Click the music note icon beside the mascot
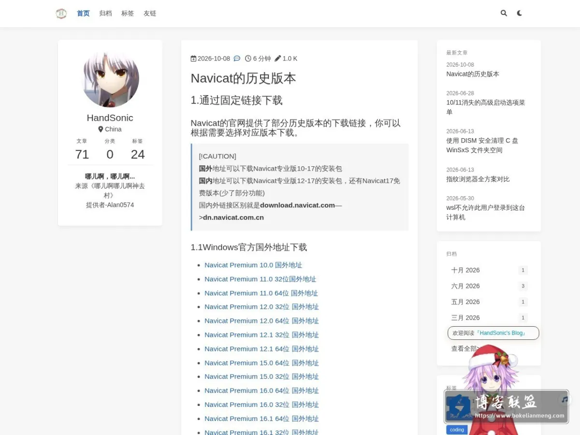The image size is (580, 435). click(565, 399)
